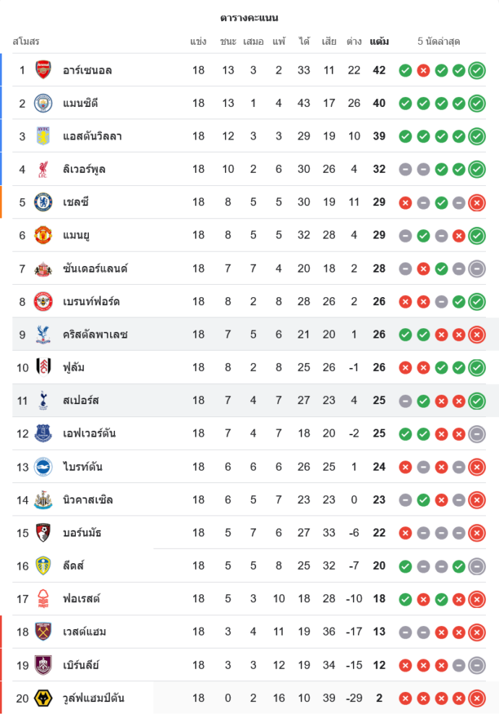
Task: Click the Newcastle club crest
Action: click(43, 500)
